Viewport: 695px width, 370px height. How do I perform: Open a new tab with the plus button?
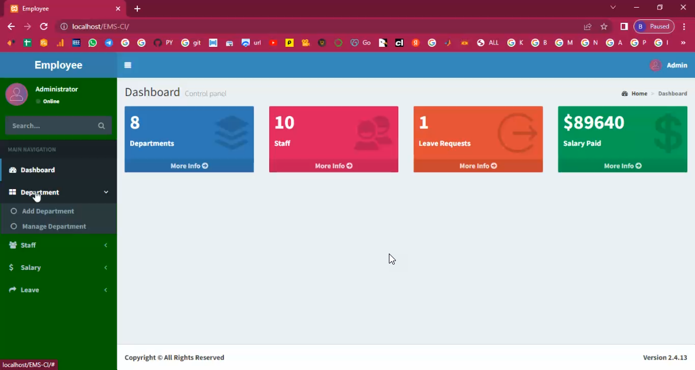pos(137,8)
